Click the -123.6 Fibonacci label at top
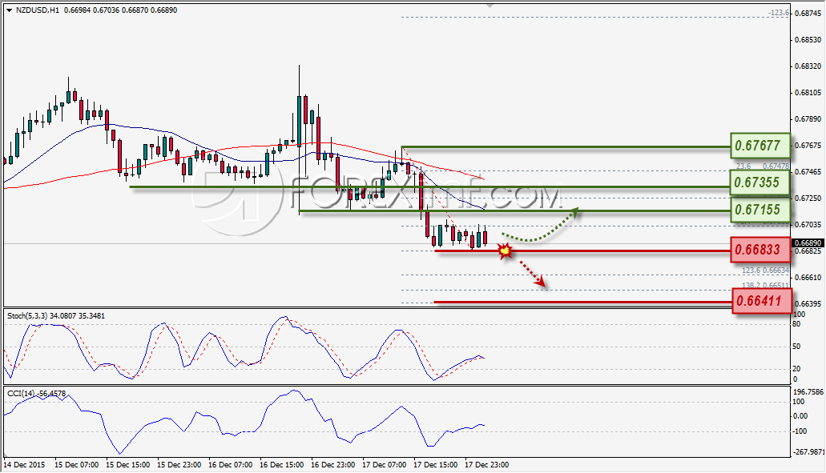Image resolution: width=826 pixels, height=473 pixels. (779, 13)
